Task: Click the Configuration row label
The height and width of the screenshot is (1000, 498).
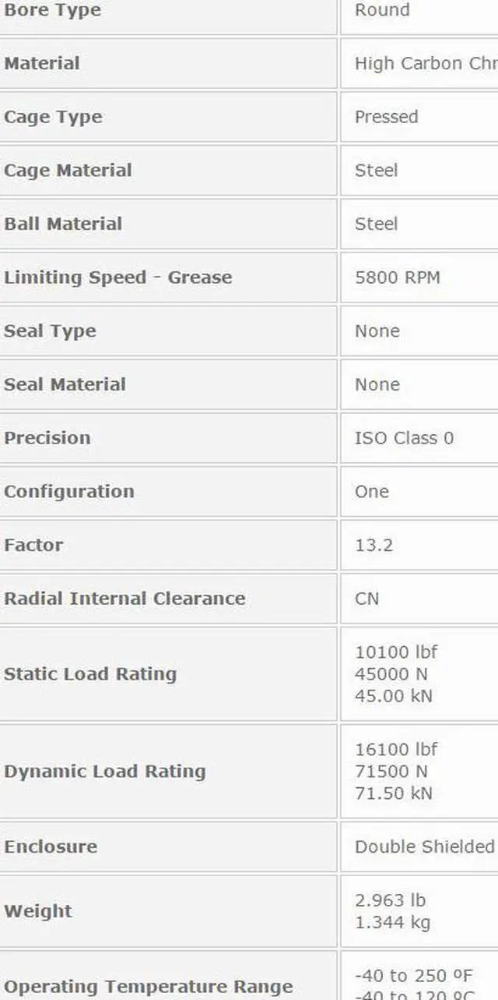Action: click(68, 492)
